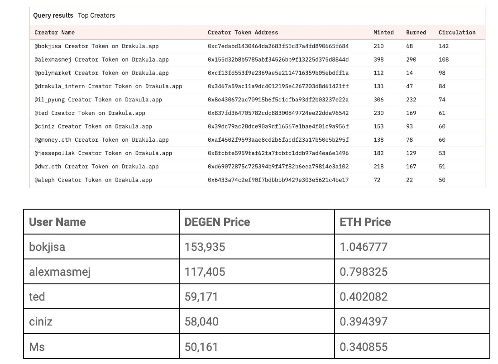Open the Query results tab
498x364 pixels.
pos(53,15)
